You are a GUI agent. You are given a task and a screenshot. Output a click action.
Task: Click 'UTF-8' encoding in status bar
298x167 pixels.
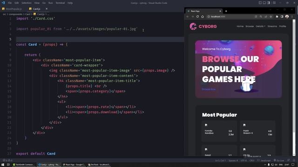(244, 161)
